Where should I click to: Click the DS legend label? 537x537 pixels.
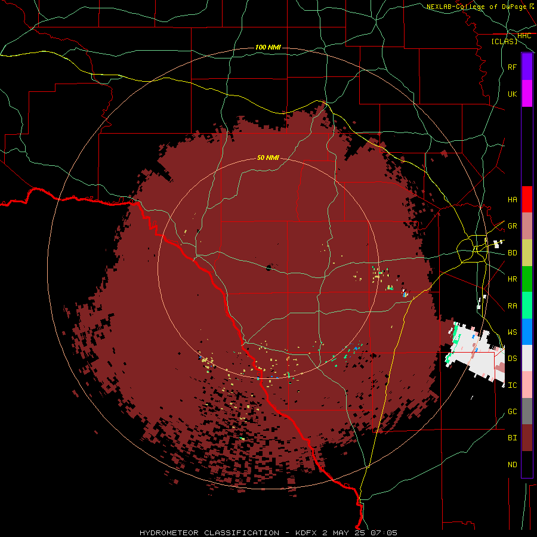[x=513, y=359]
